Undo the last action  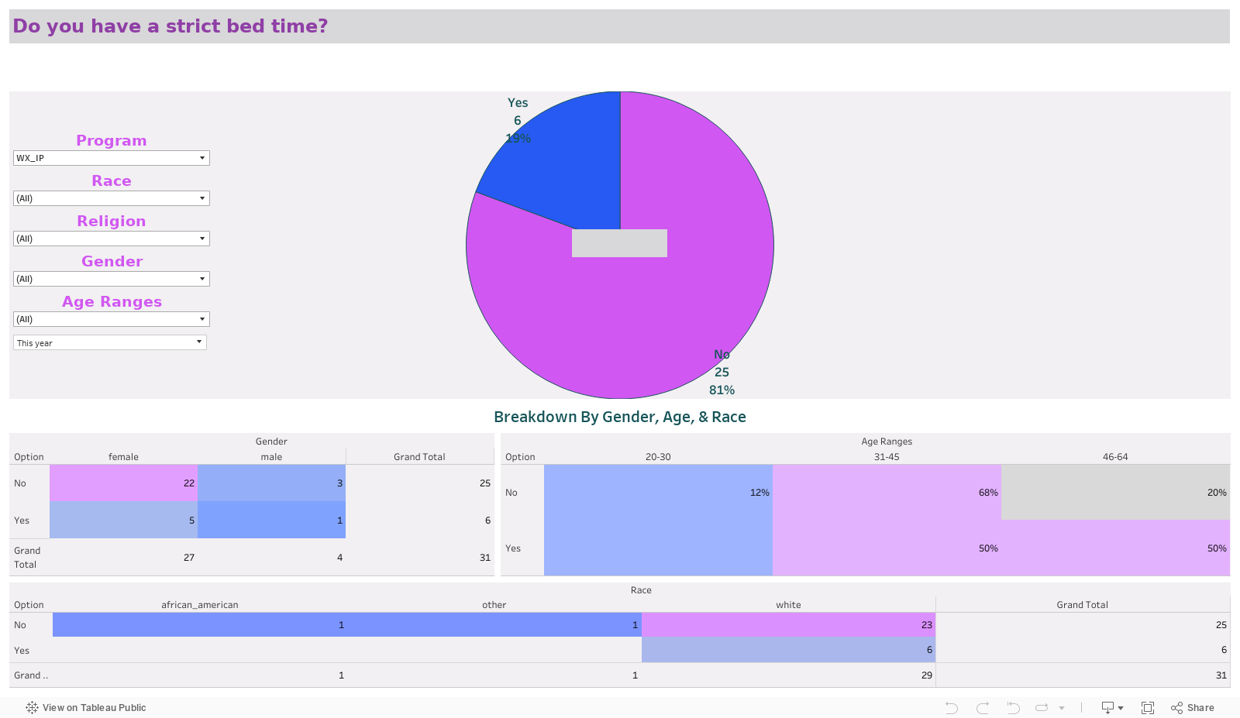click(x=952, y=707)
